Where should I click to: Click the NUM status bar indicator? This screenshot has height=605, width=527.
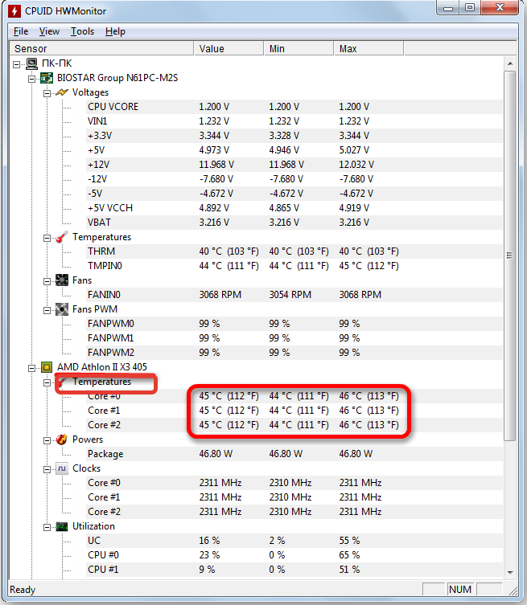pyautogui.click(x=459, y=590)
